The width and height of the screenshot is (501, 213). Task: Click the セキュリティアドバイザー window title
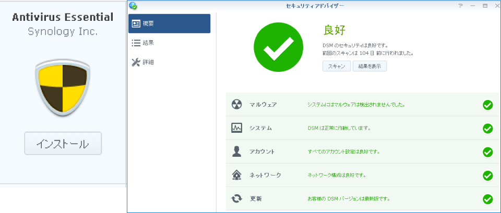pyautogui.click(x=315, y=6)
